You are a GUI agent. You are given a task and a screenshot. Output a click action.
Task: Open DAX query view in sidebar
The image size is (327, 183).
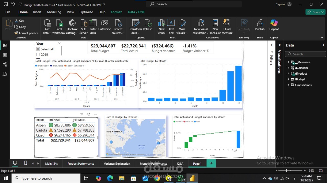click(x=5, y=74)
